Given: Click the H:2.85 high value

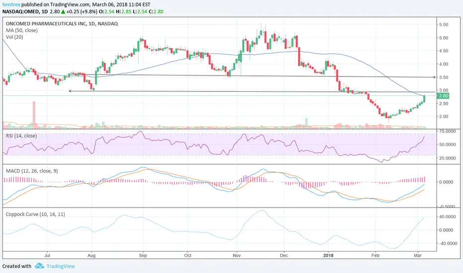Looking at the screenshot, I should 123,12.
